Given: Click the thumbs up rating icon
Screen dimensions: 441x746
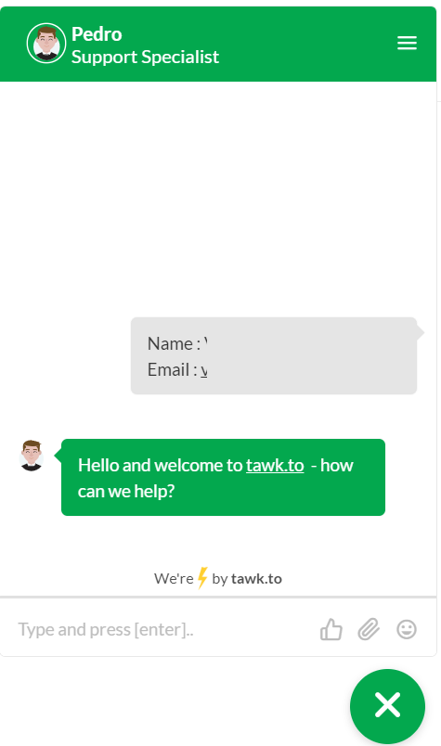Looking at the screenshot, I should [x=331, y=629].
